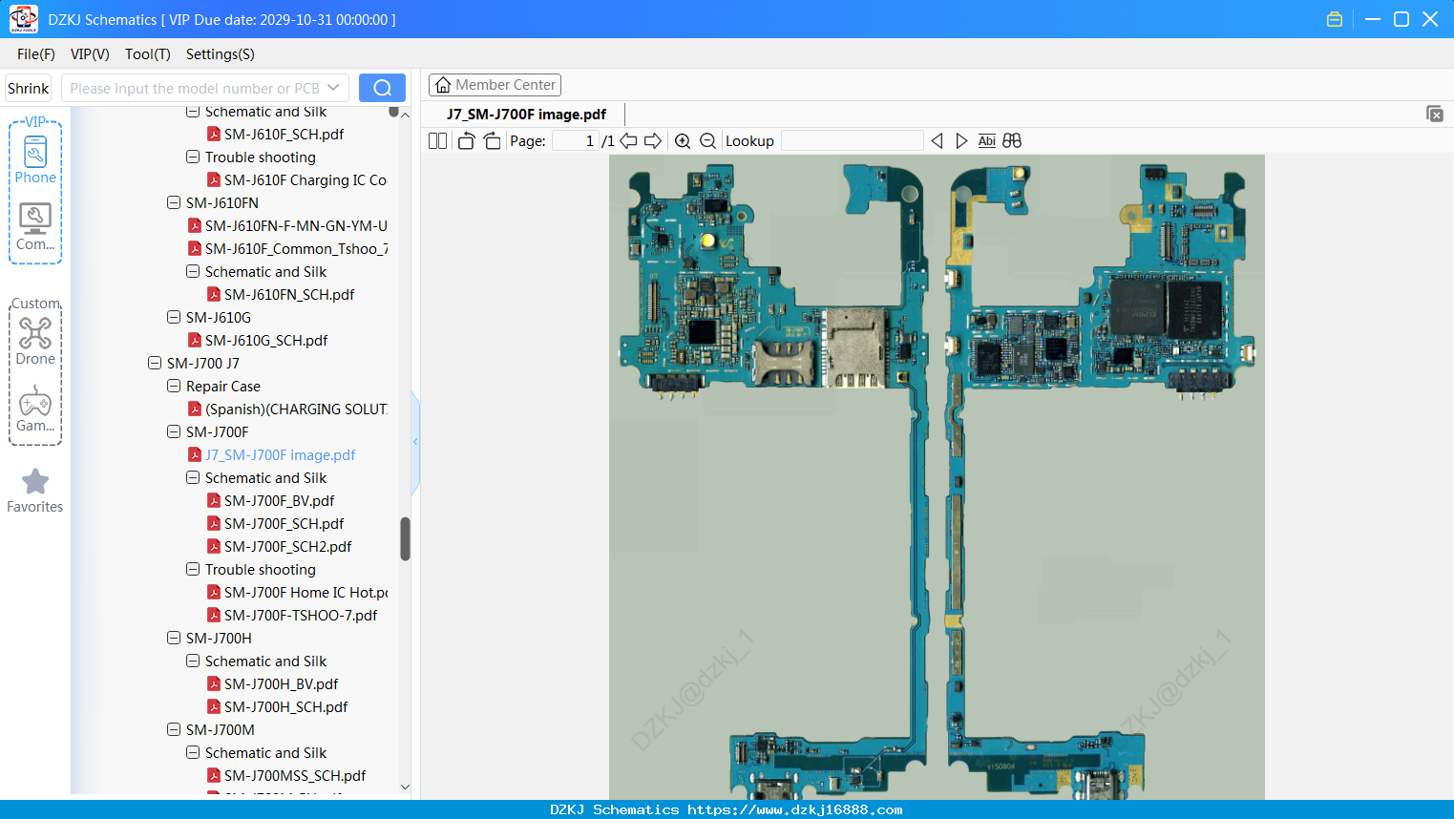Toggle the split view layout icon
The width and height of the screenshot is (1454, 819).
pos(437,141)
